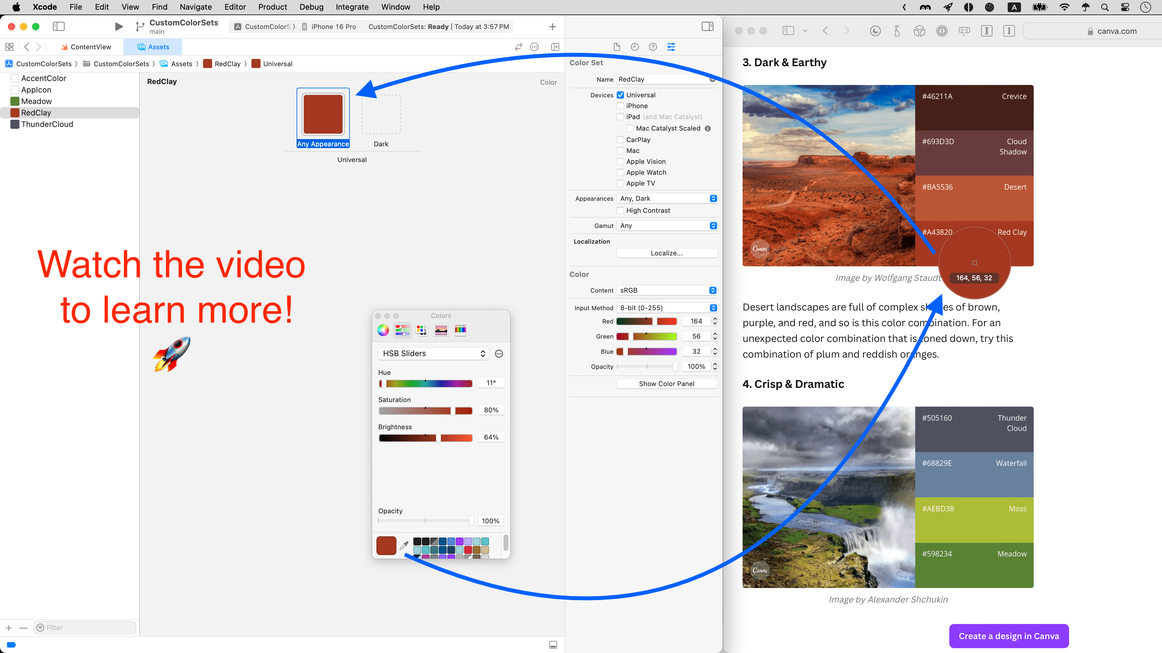
Task: Uncheck the Universal device checkbox
Action: (621, 95)
